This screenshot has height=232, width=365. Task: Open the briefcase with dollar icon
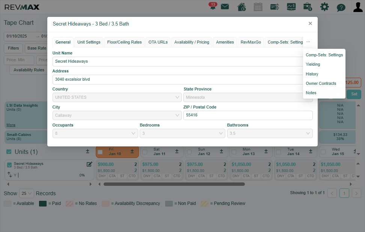(x=308, y=7)
